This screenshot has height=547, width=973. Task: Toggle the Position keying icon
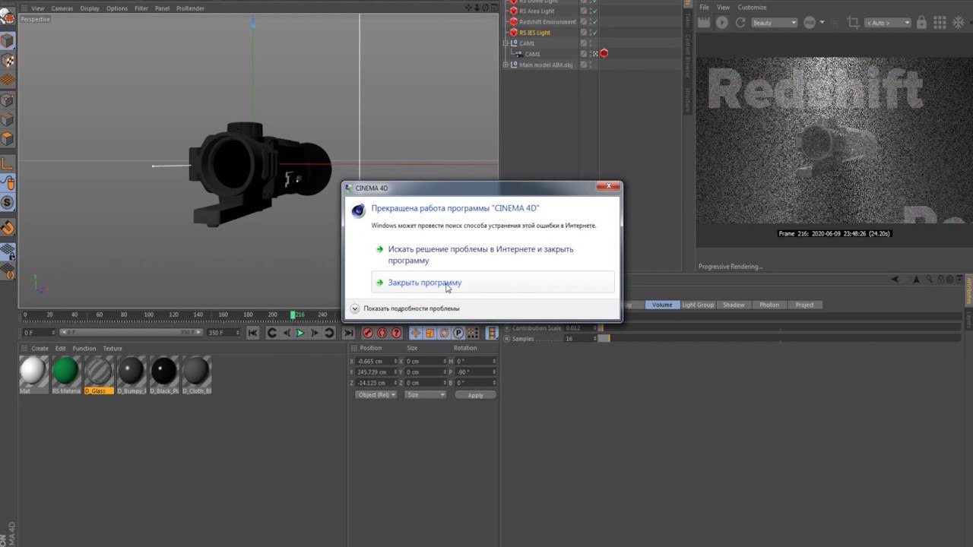click(x=416, y=333)
